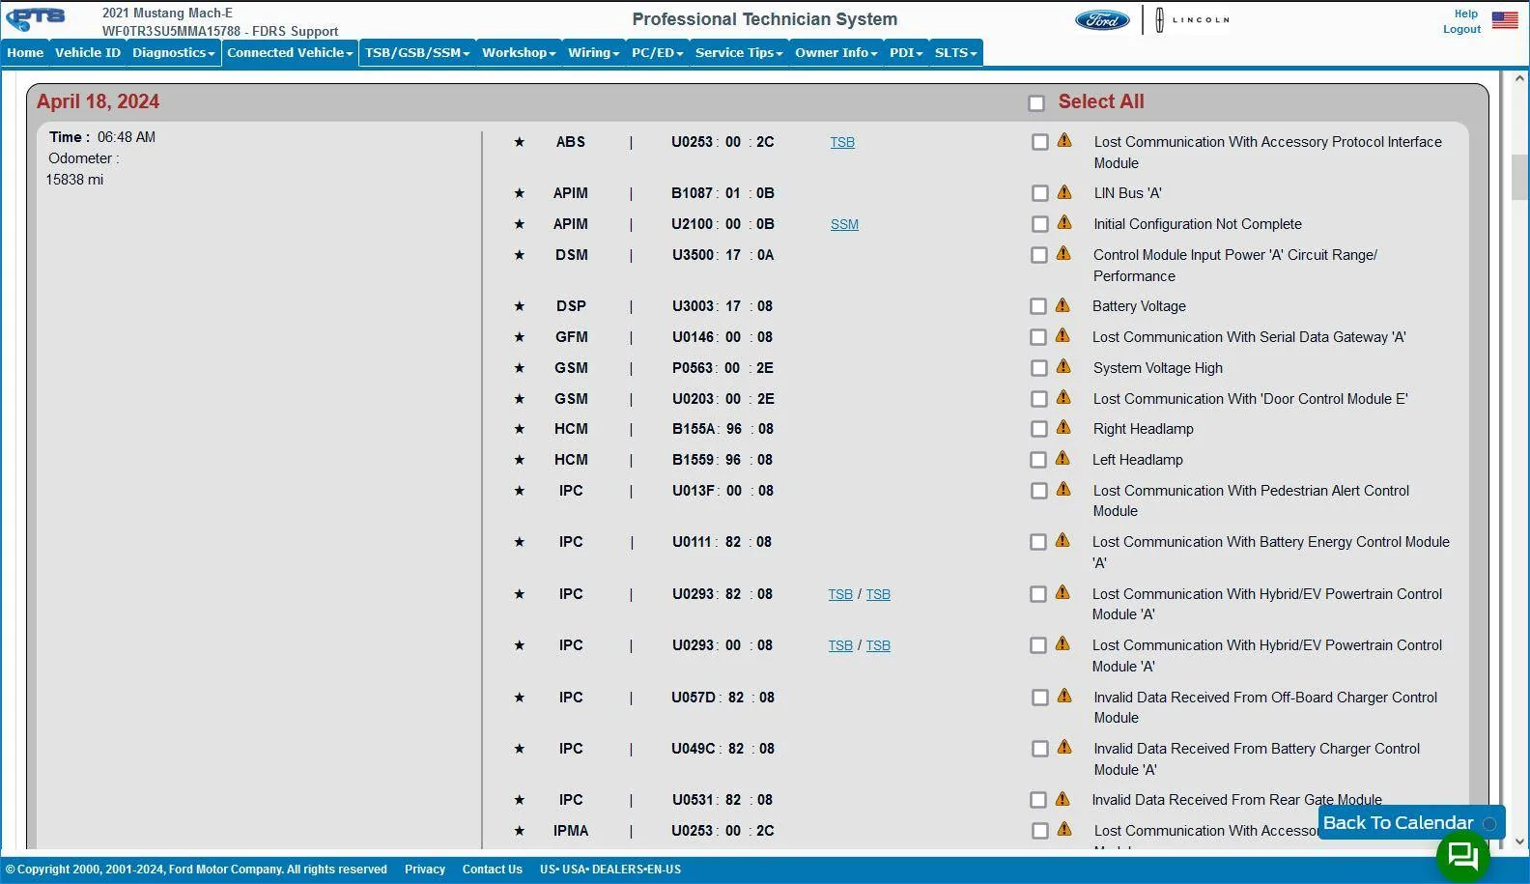Click warning icon for Serial Data Gateway 'A' row

point(1062,336)
